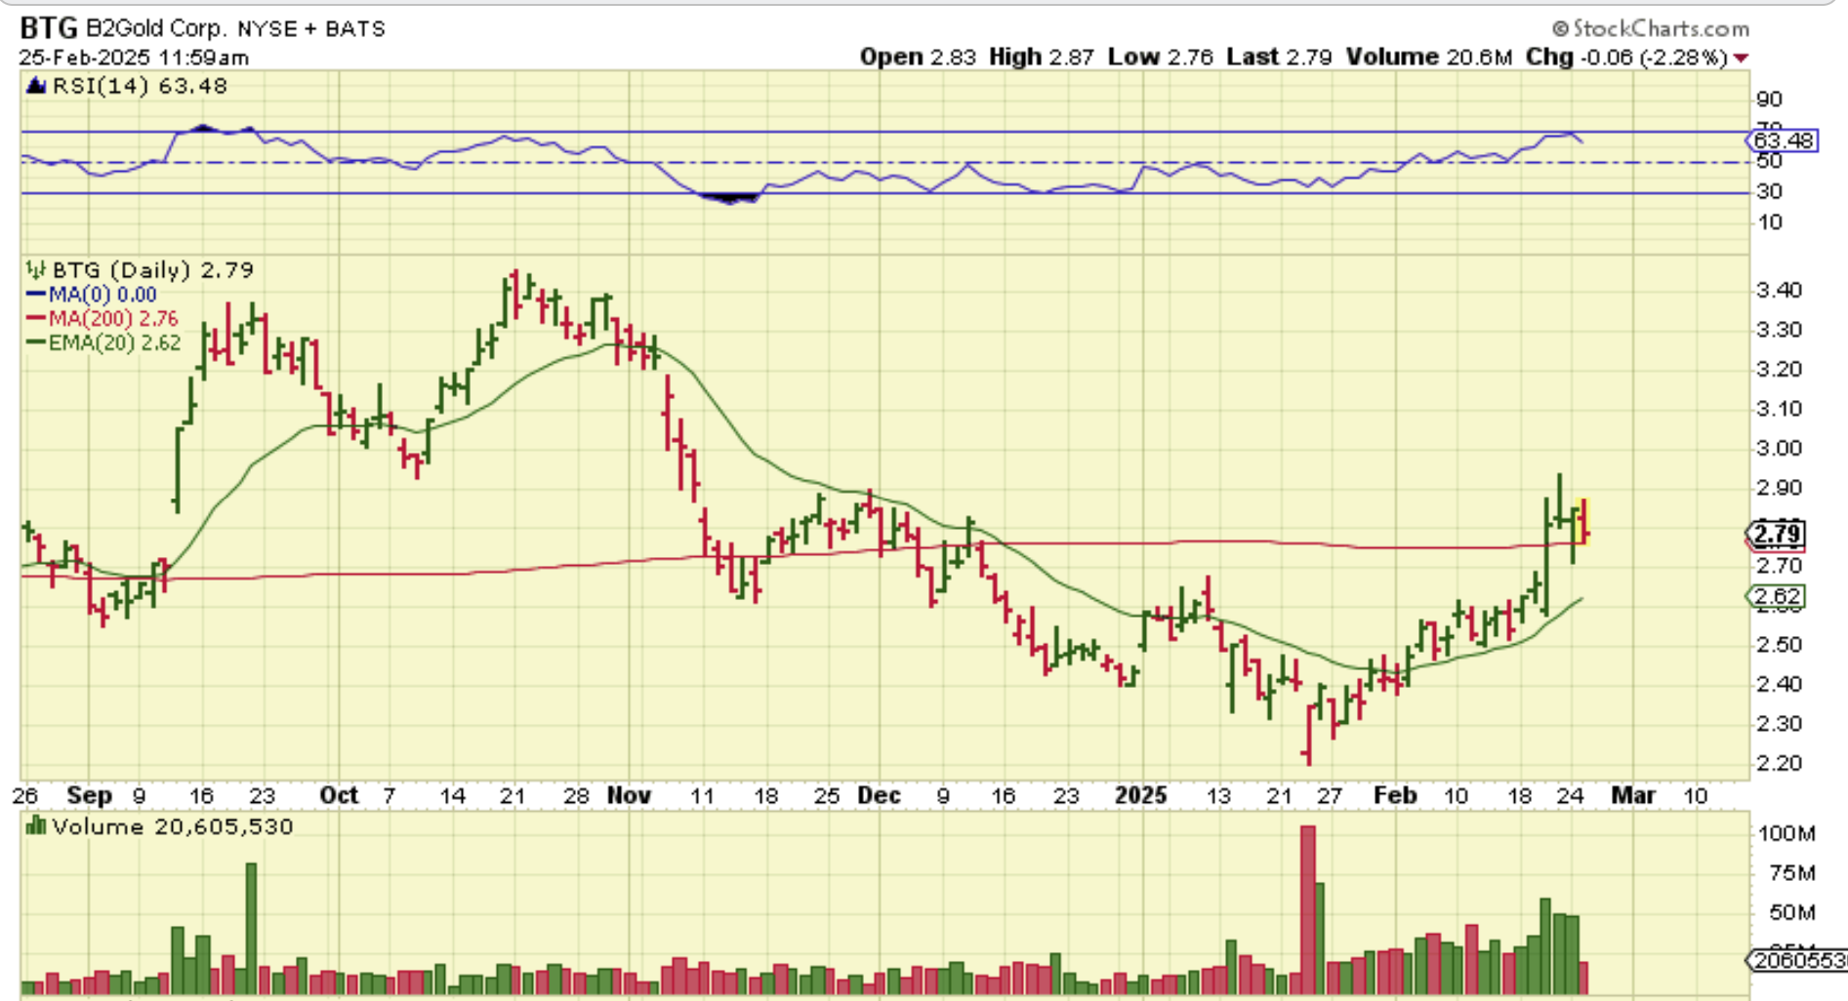Click the 25-Feb-2025 11:59am timestamp

pyautogui.click(x=135, y=58)
